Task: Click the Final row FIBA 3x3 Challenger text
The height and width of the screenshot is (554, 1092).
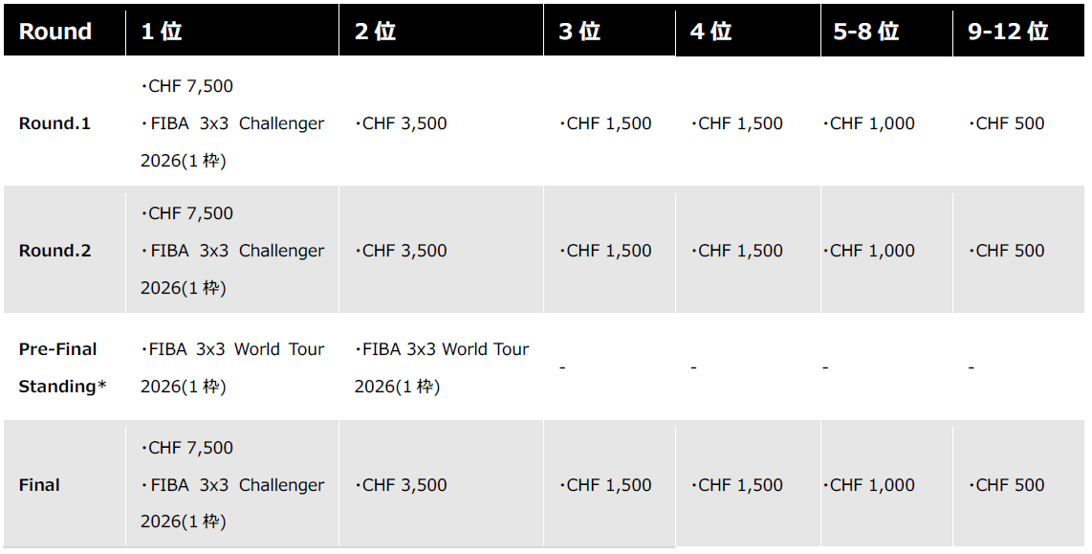Action: (x=232, y=485)
